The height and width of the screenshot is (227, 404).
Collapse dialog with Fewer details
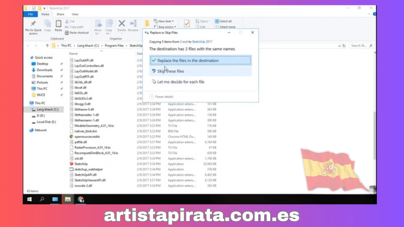pos(162,96)
